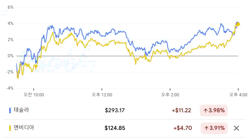Remove 엔비디아 comparison with X icon
252x140 pixels.
point(236,128)
